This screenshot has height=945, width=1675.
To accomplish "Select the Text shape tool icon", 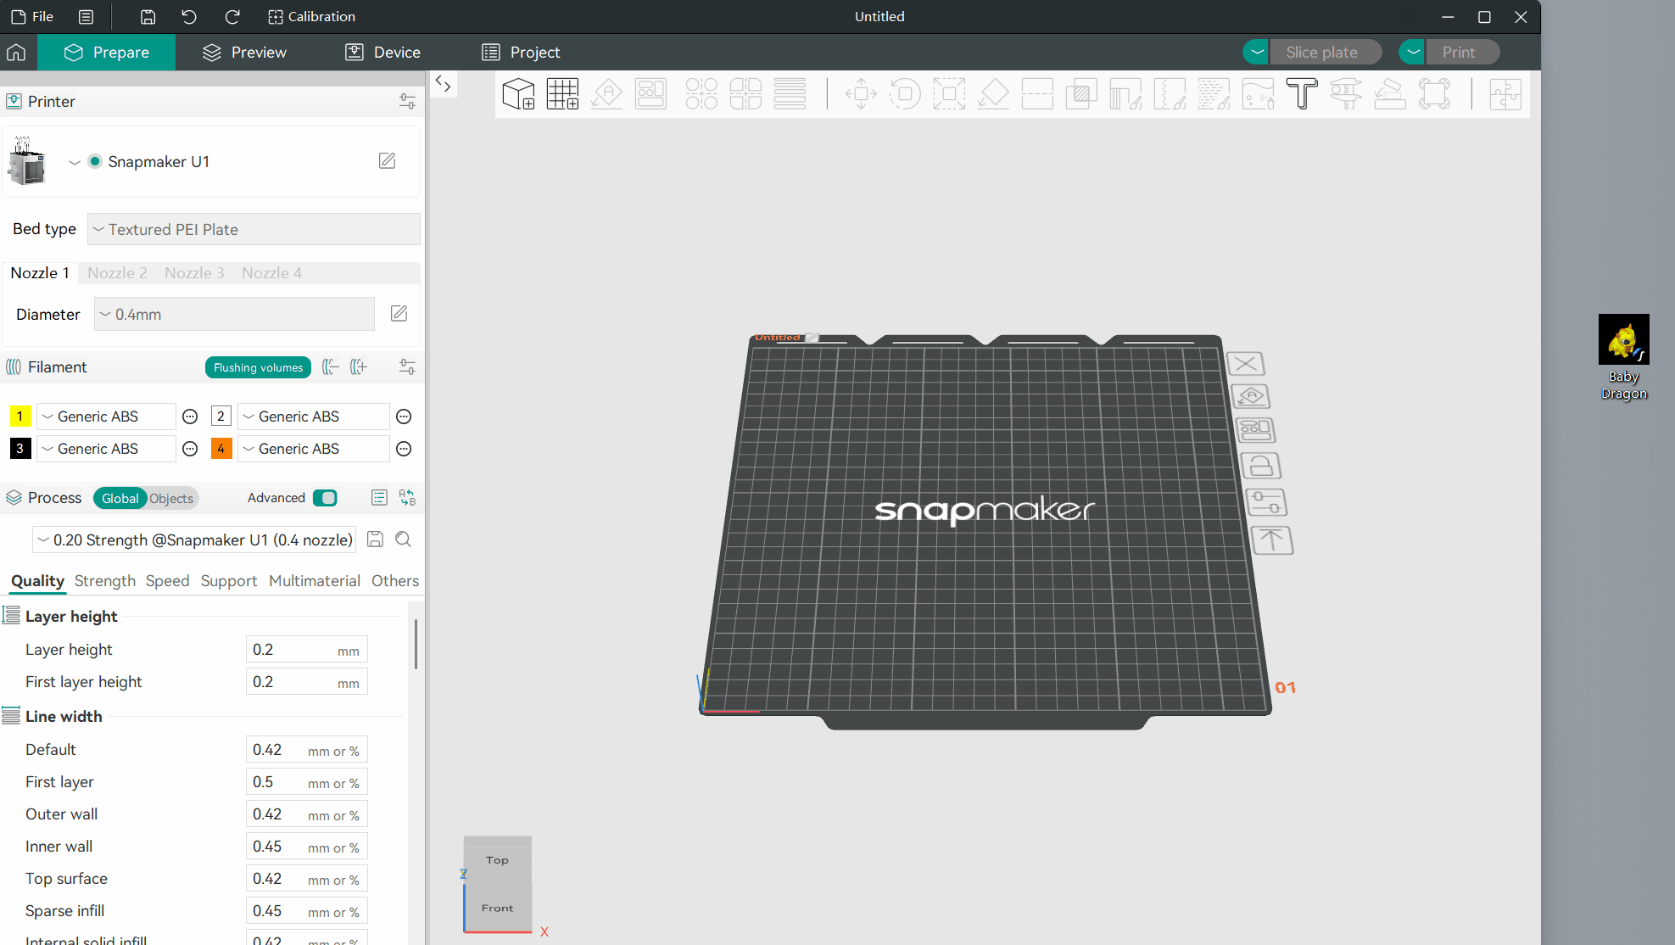I will click(1301, 94).
